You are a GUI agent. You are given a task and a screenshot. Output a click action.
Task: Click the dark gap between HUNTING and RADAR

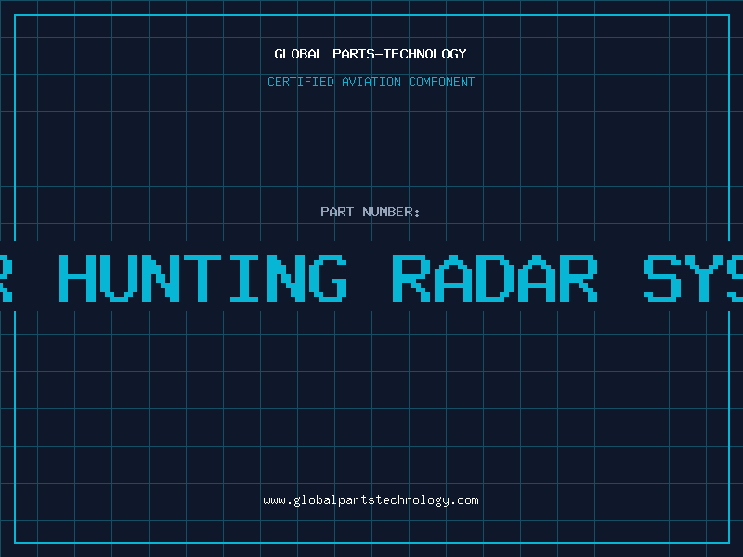point(370,277)
